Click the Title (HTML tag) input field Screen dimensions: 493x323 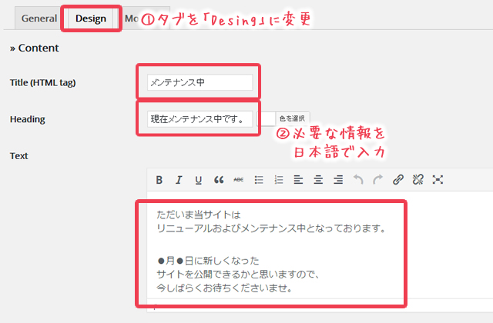(x=200, y=82)
